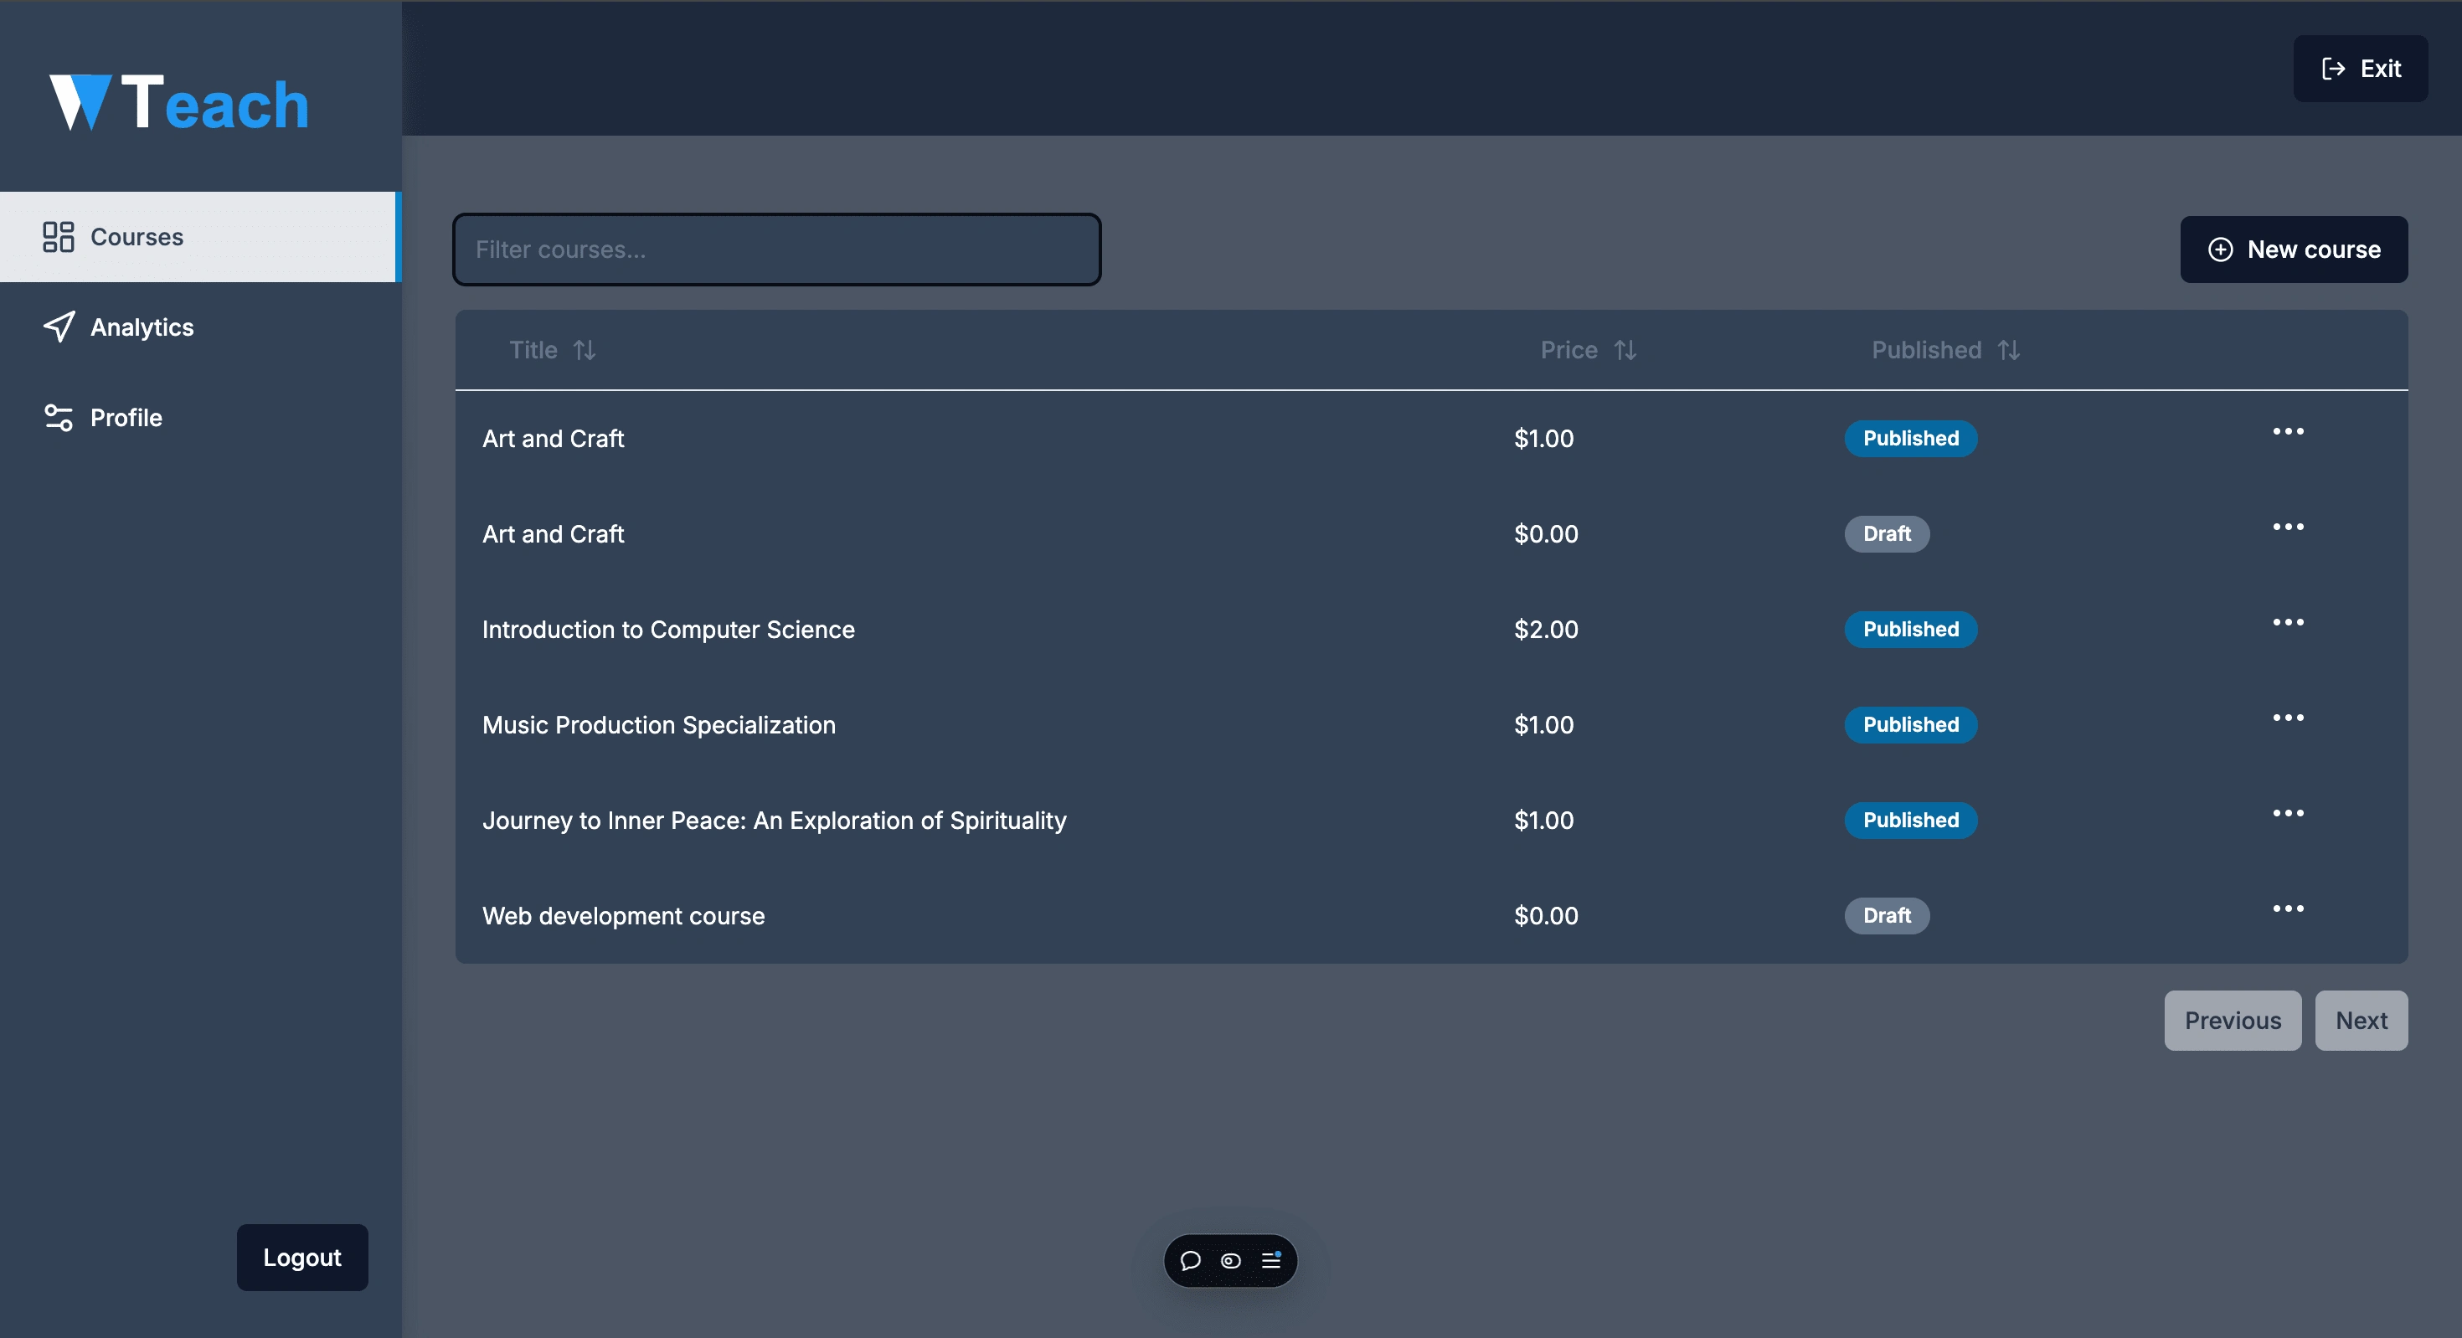Viewport: 2462px width, 1338px height.
Task: Focus the Filter courses input field
Action: point(776,250)
